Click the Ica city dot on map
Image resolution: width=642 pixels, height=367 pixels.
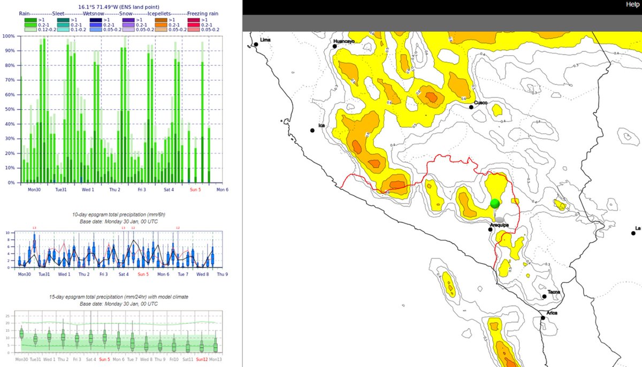click(312, 131)
